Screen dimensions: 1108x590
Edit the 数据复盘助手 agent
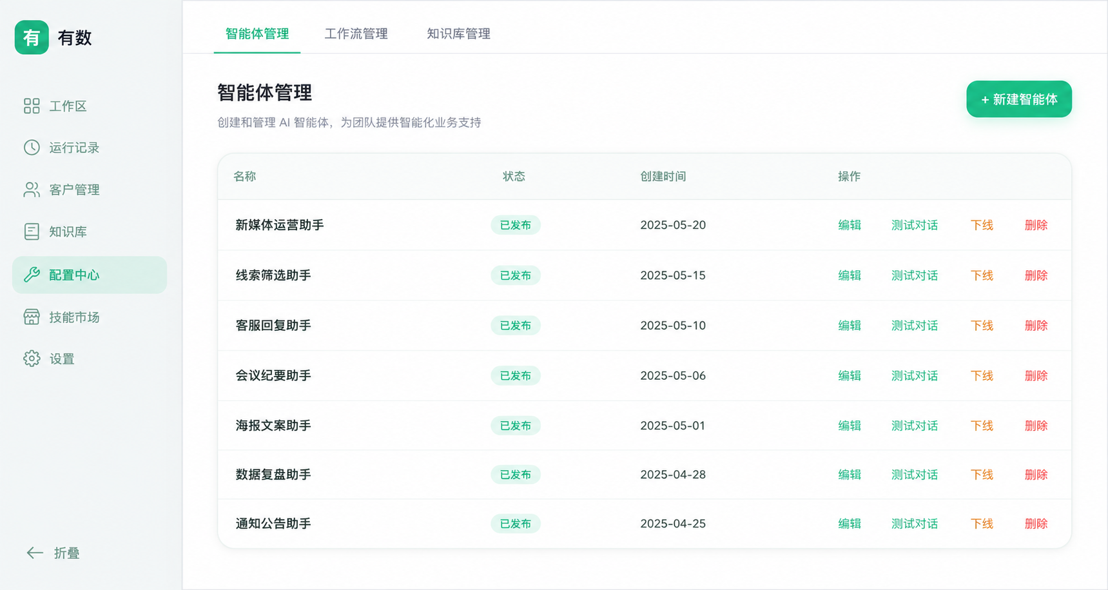pyautogui.click(x=850, y=475)
